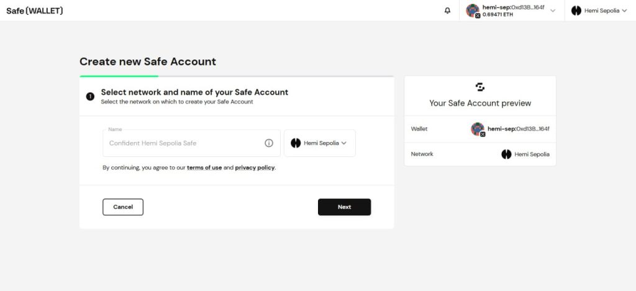
Task: Expand the connected wallet chevron in header
Action: coord(553,11)
